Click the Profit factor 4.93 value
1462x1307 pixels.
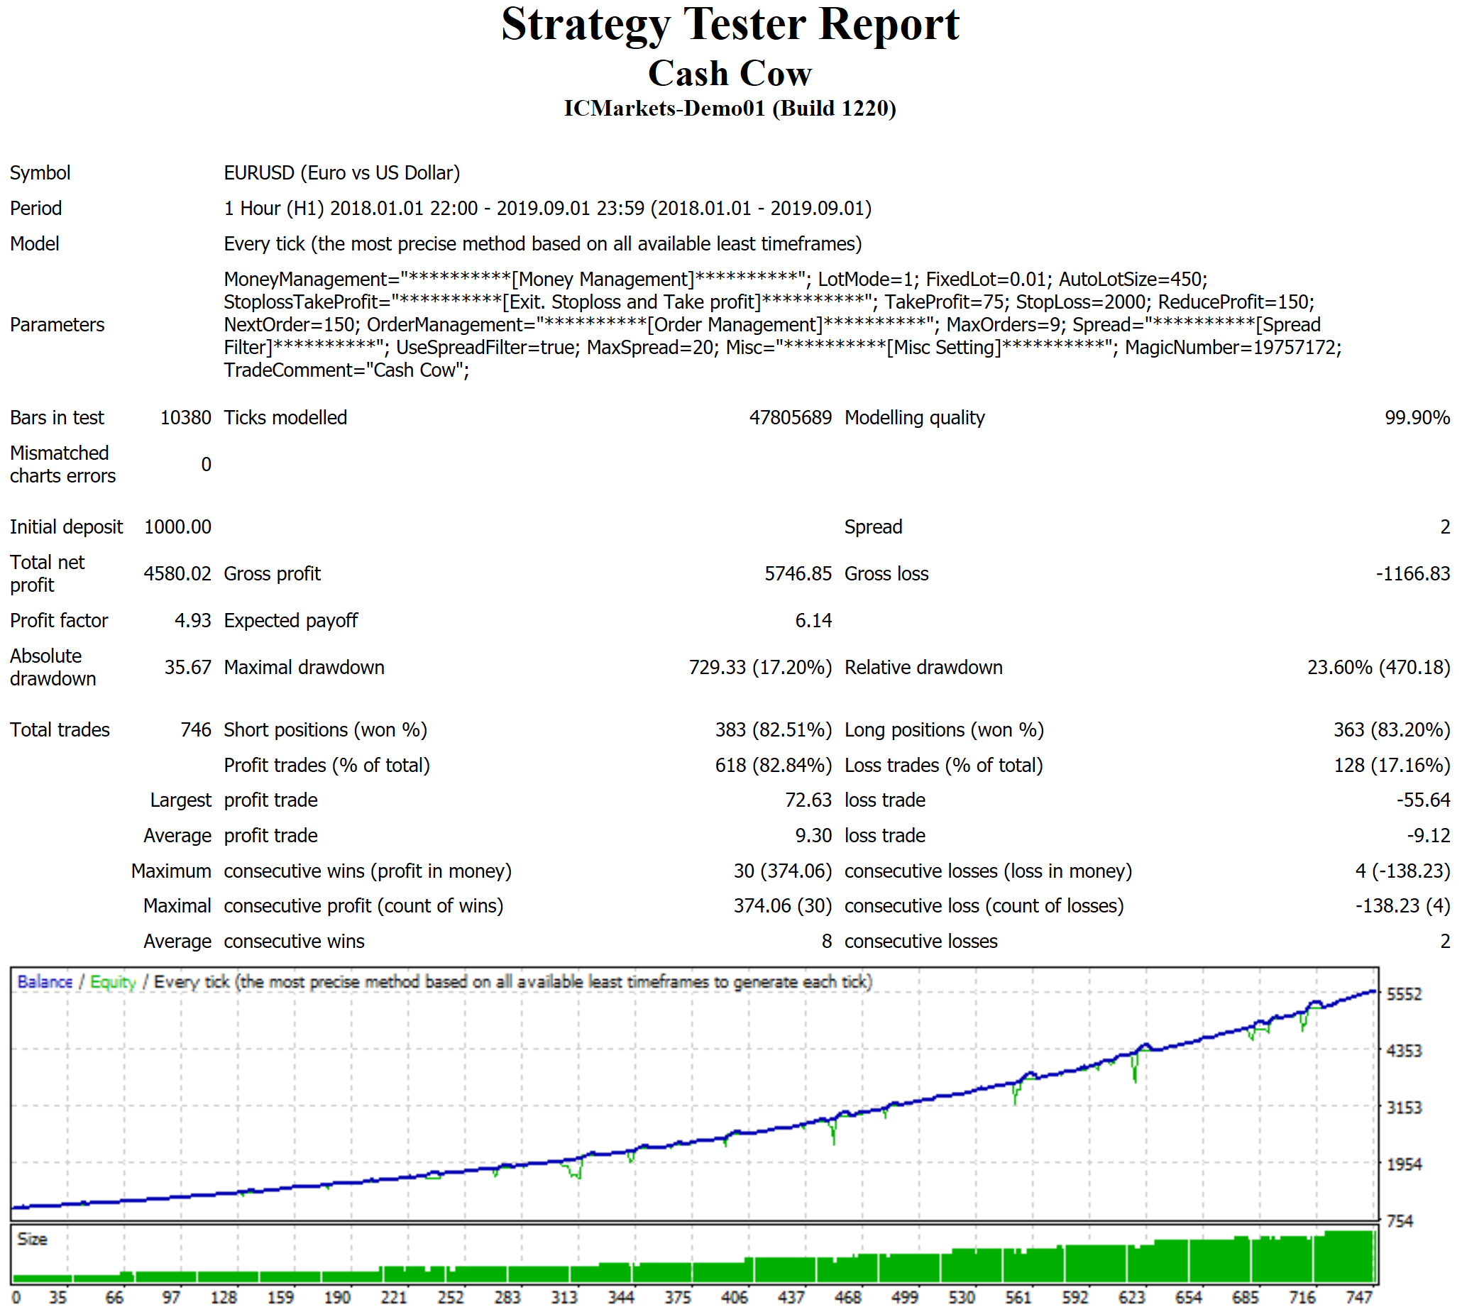click(x=192, y=620)
